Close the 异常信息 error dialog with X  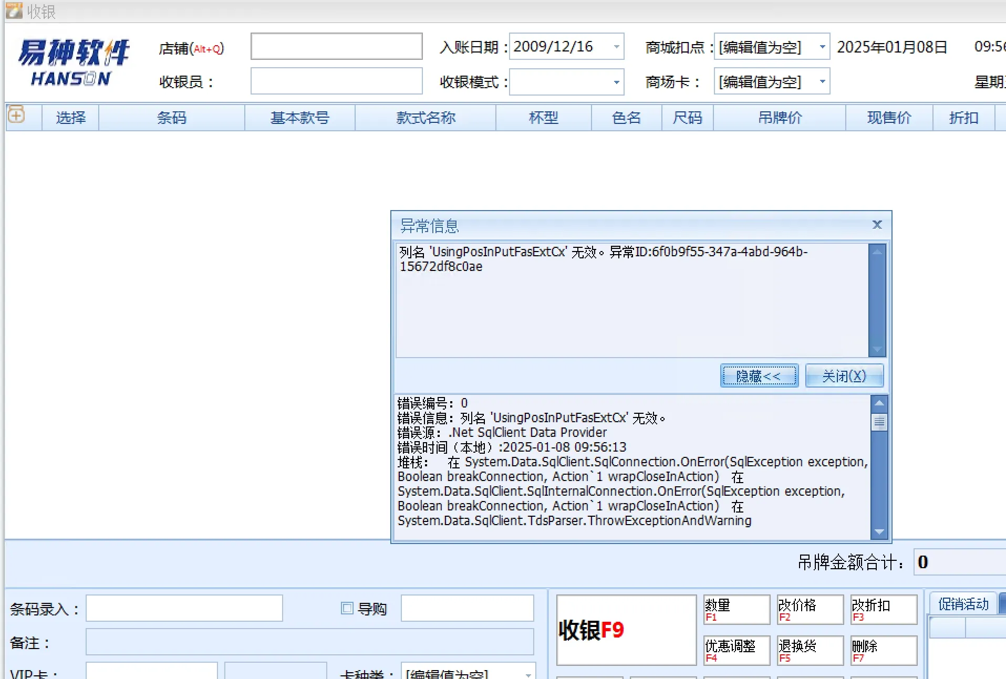pos(877,225)
